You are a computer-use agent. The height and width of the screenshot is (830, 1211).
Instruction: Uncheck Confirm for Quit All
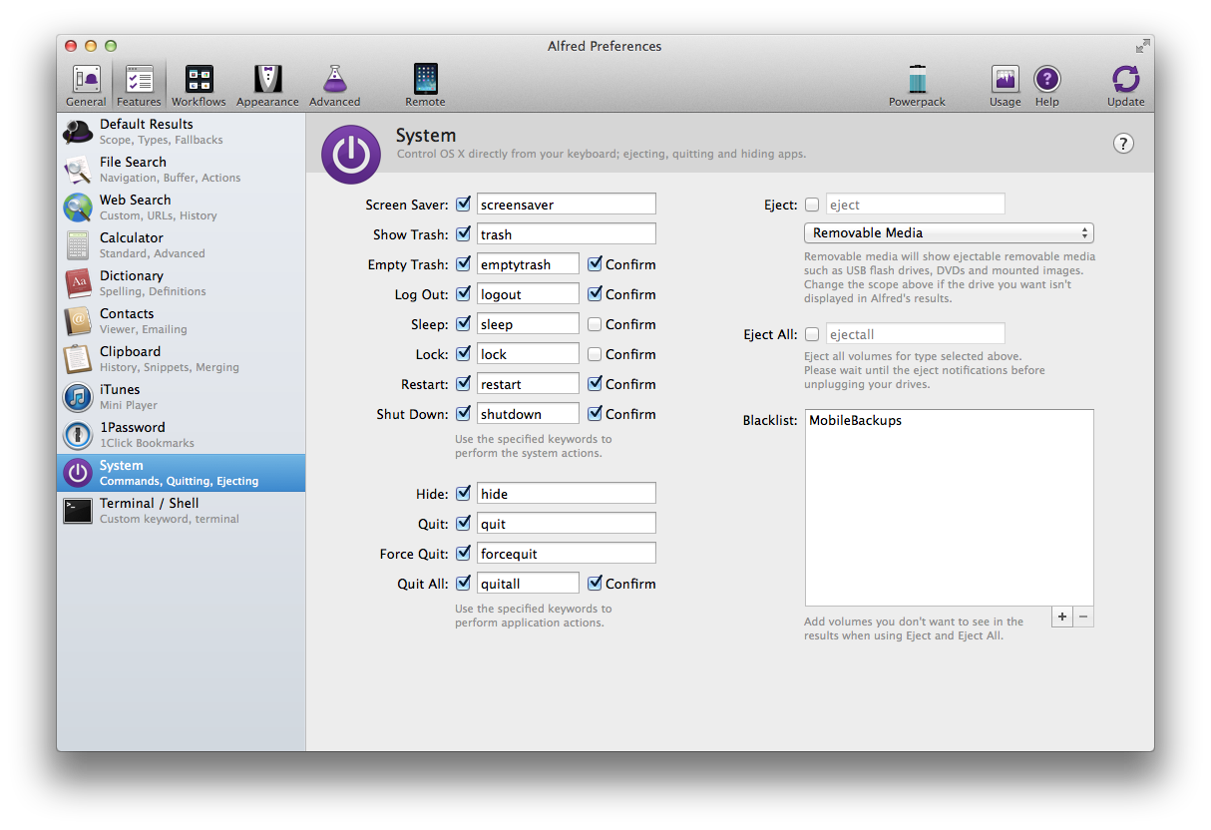(x=595, y=584)
